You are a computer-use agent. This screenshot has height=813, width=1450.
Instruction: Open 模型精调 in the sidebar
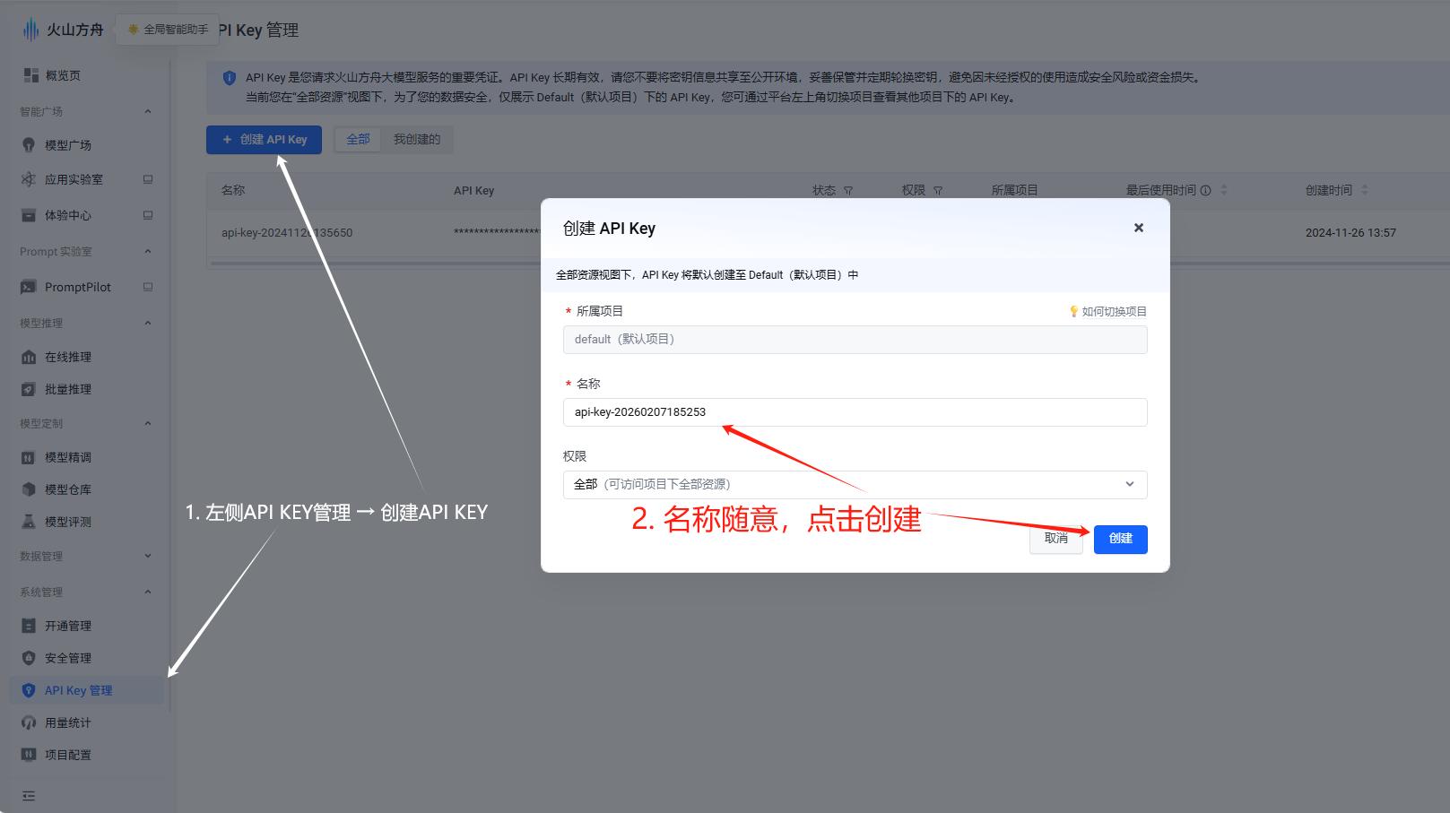click(x=69, y=456)
